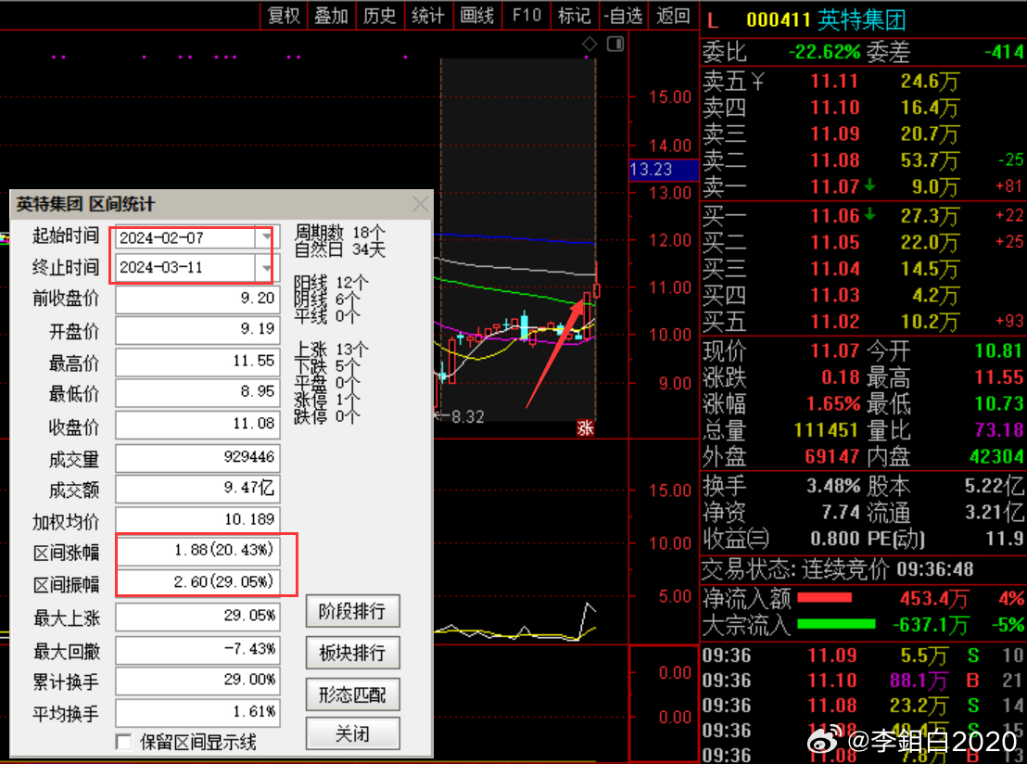This screenshot has height=764, width=1027.
Task: Click F10 company info button
Action: [526, 16]
